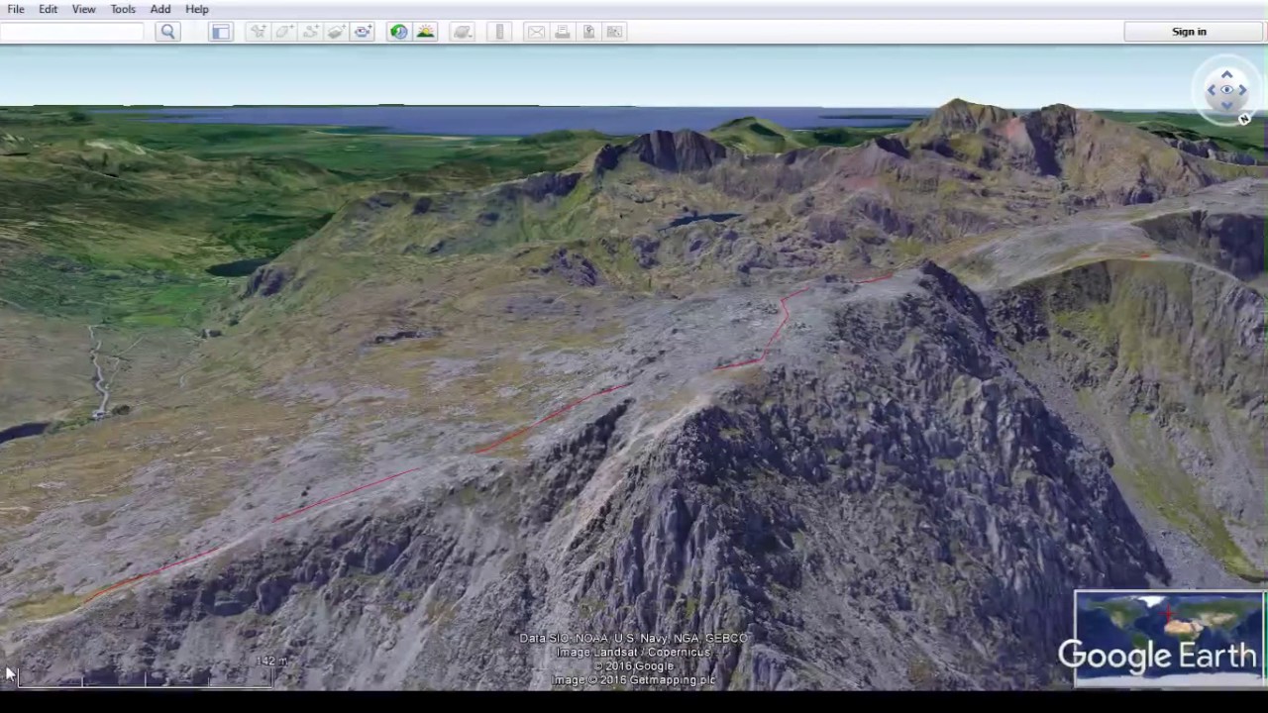Open the View menu

point(83,9)
